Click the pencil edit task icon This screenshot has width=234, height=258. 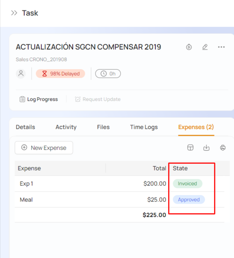tap(205, 47)
